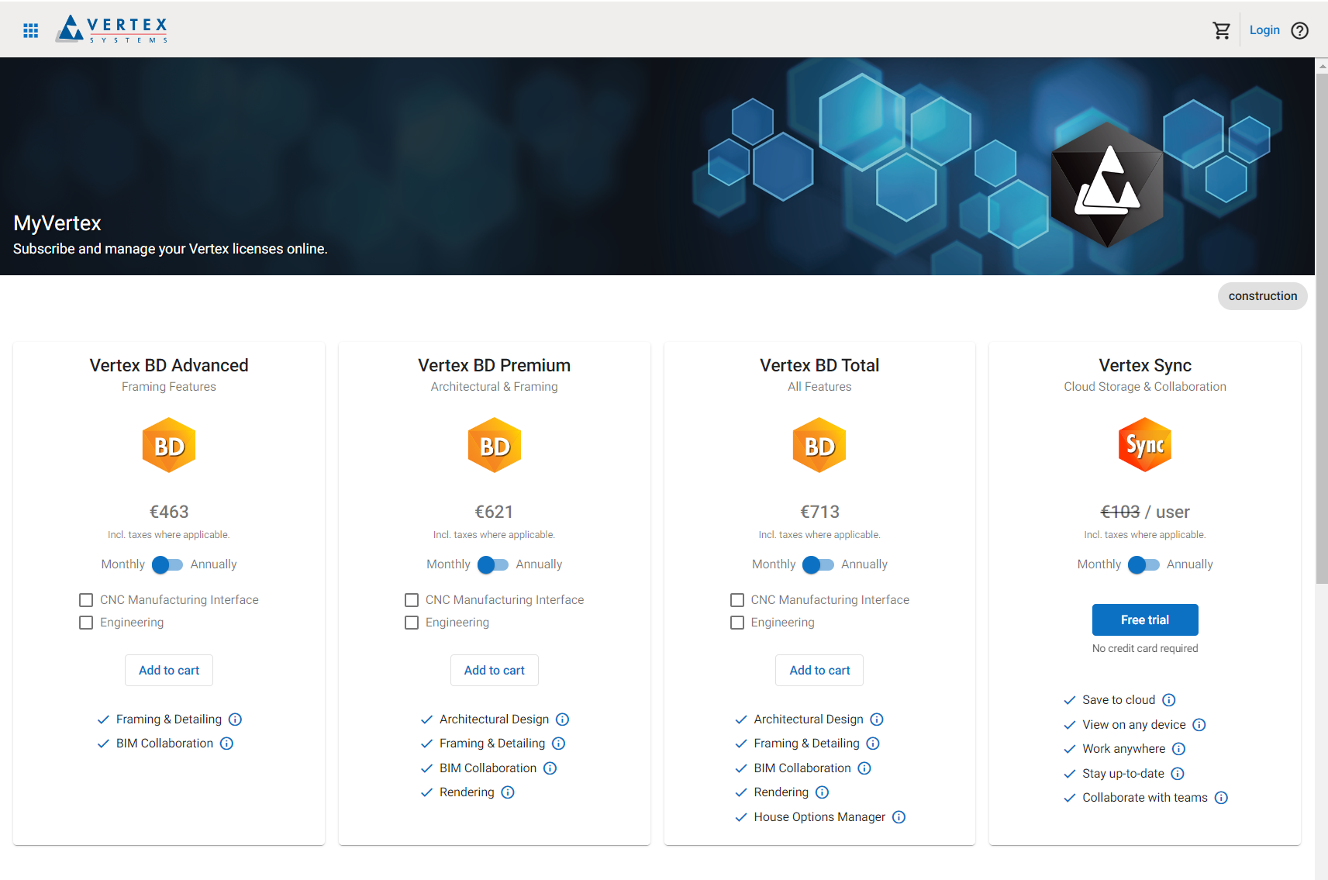Click the help question mark icon
Screen dimensions: 1328x880
coord(1299,30)
